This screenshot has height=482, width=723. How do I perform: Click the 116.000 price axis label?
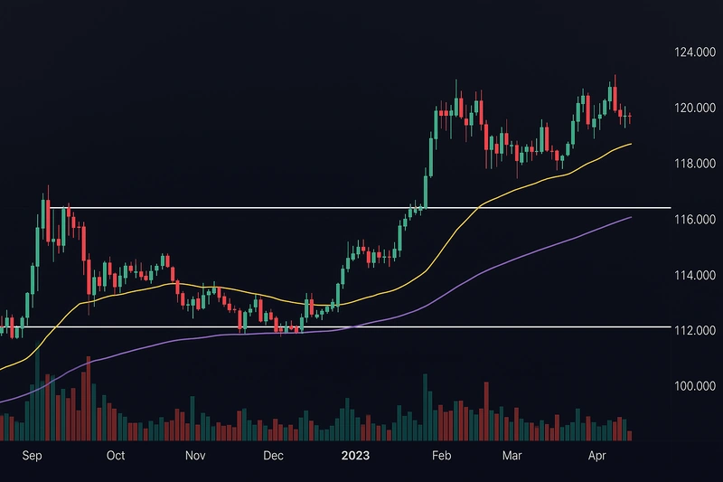click(695, 220)
